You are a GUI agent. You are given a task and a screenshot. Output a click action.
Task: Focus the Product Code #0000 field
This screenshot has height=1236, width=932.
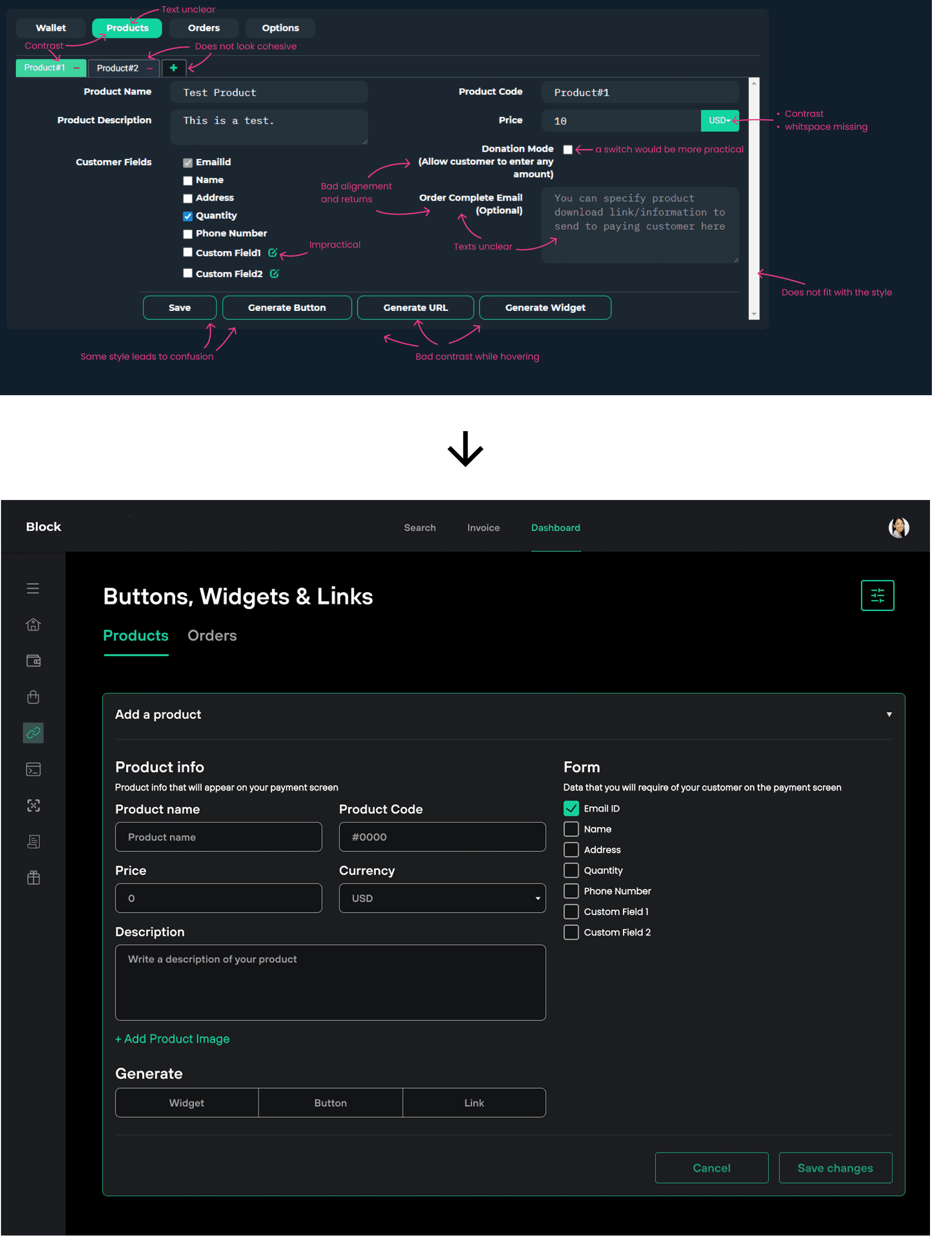tap(442, 836)
